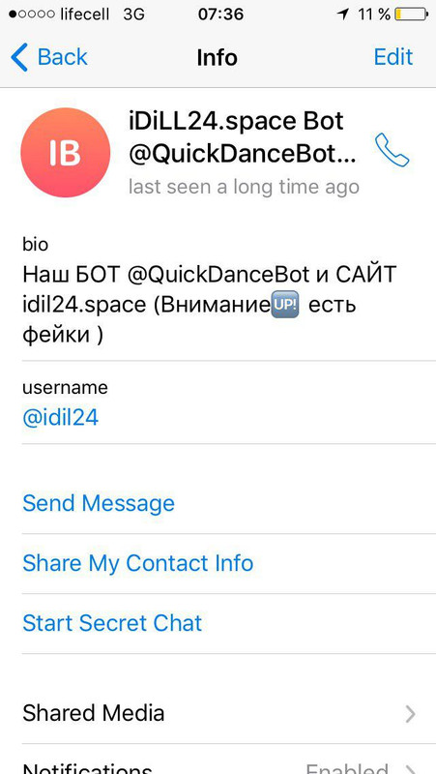Expand Notifications chevron arrow
Image resolution: width=436 pixels, height=774 pixels.
(410, 768)
